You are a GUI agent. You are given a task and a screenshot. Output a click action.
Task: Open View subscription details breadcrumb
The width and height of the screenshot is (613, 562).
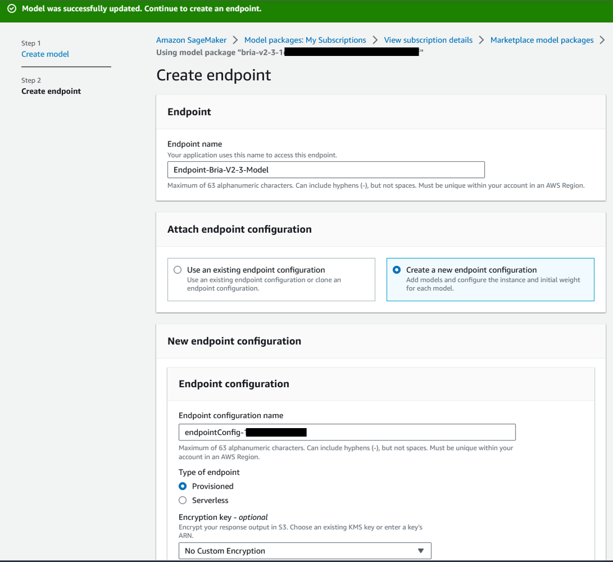tap(428, 40)
